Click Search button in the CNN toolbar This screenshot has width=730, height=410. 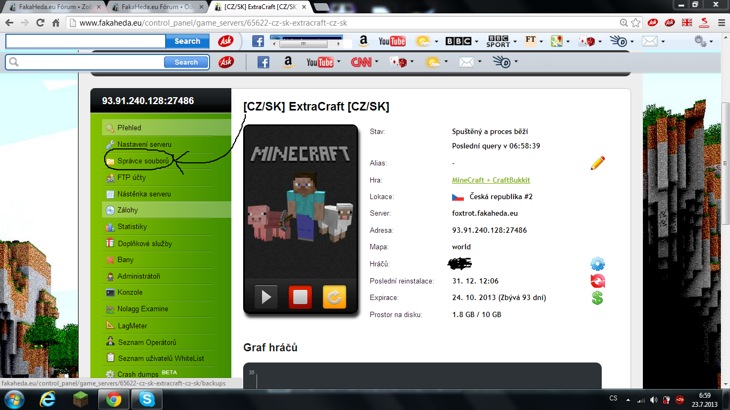pos(186,62)
